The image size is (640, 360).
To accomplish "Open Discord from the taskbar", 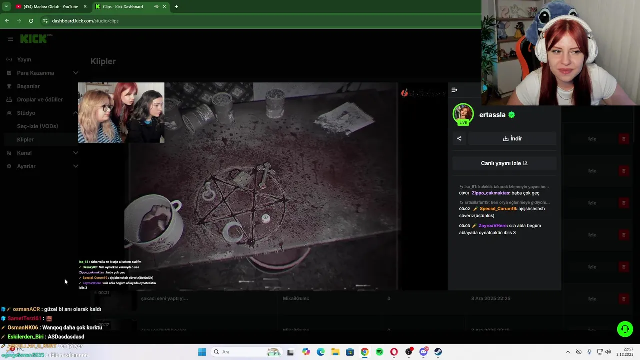I will pyautogui.click(x=424, y=352).
